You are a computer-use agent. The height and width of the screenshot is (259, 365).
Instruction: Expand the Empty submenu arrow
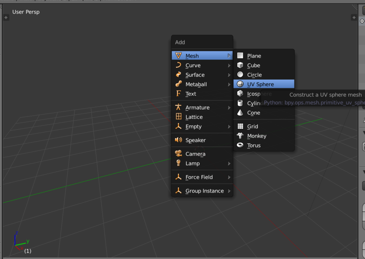229,127
